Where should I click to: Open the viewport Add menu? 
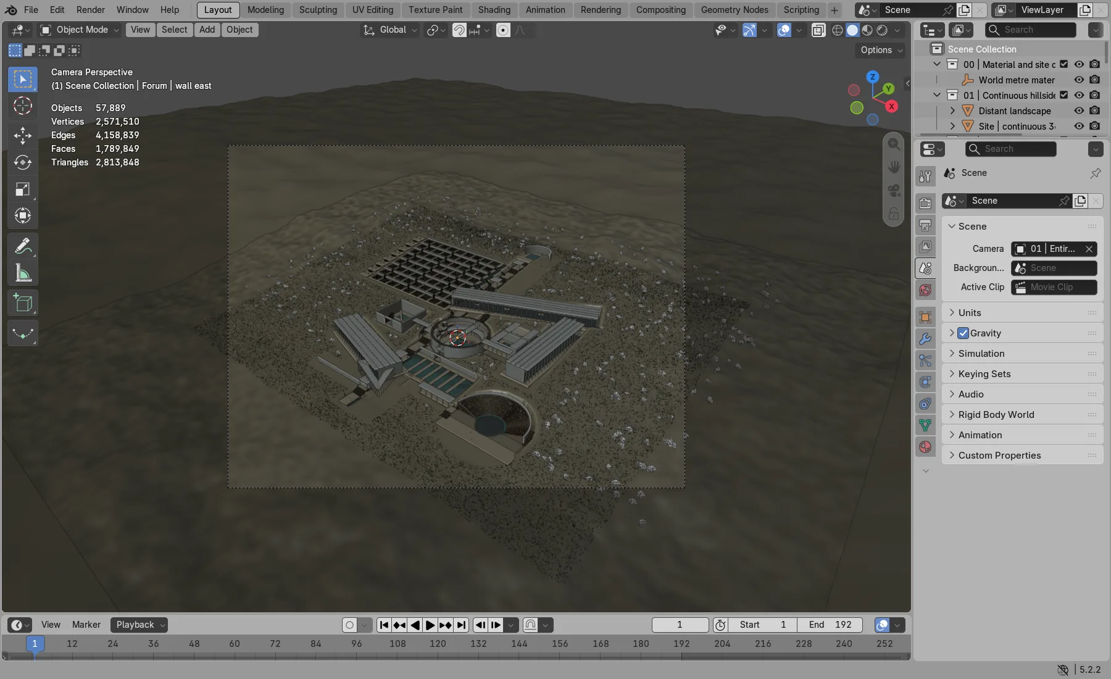coord(207,30)
